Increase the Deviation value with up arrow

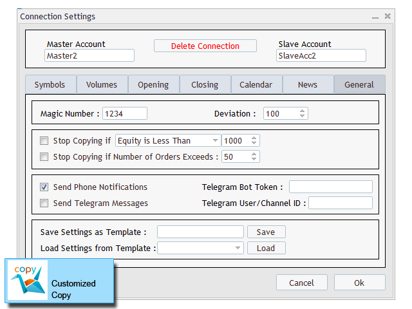tap(302, 111)
